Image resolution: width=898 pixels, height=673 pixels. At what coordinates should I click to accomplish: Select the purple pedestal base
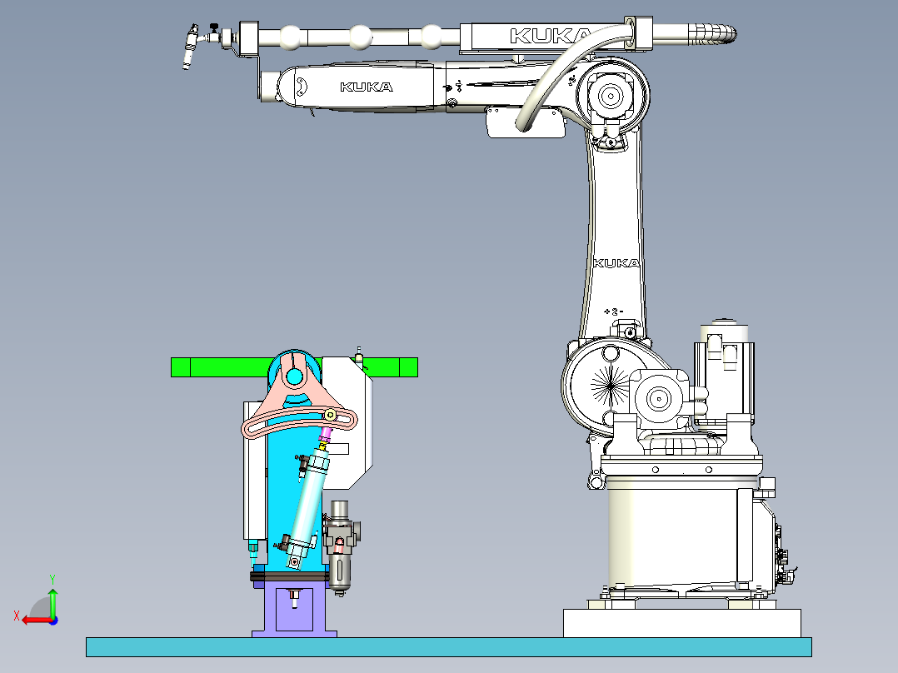pos(294,608)
